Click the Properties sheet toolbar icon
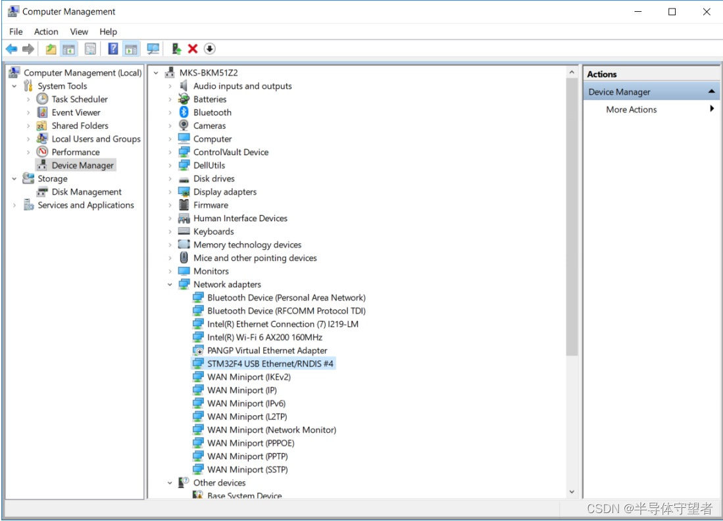The image size is (723, 521). click(90, 49)
